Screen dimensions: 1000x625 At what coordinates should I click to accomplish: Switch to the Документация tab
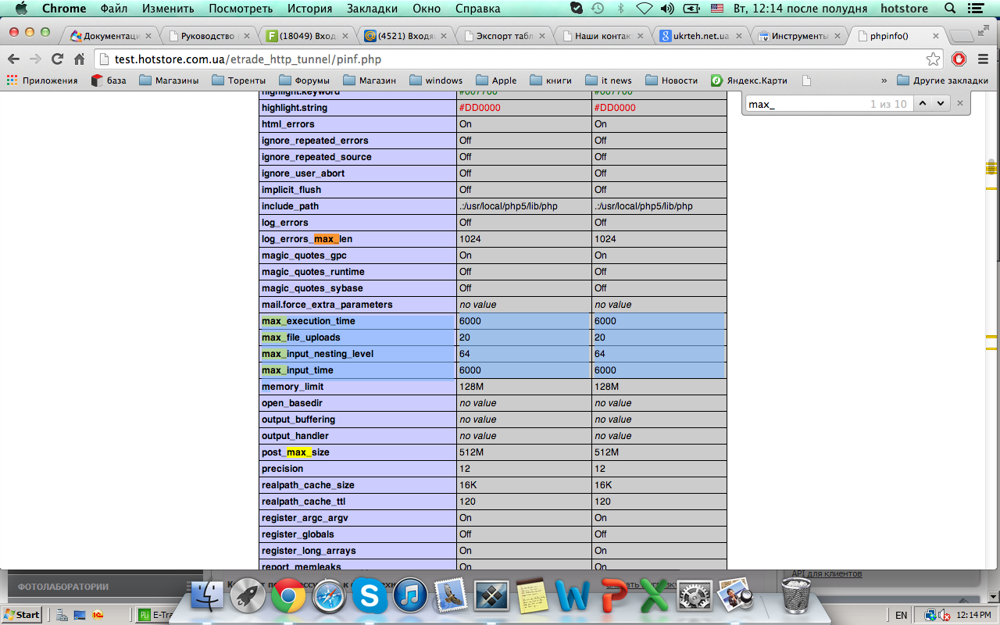110,36
